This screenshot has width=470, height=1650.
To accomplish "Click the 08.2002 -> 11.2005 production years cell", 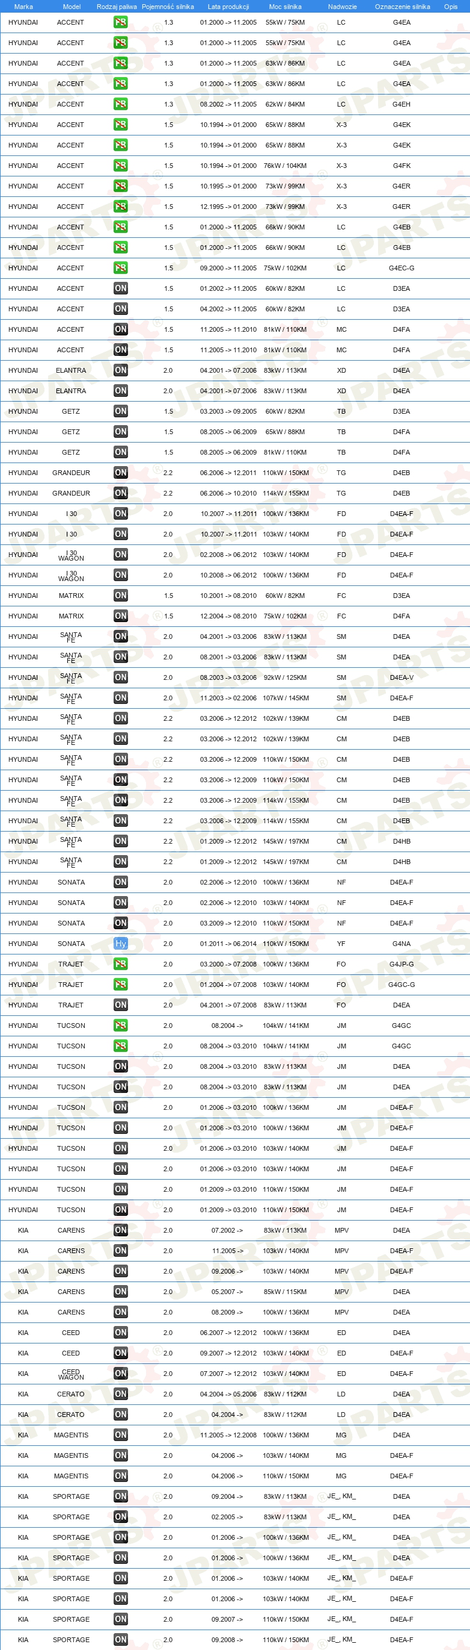I will coord(228,104).
